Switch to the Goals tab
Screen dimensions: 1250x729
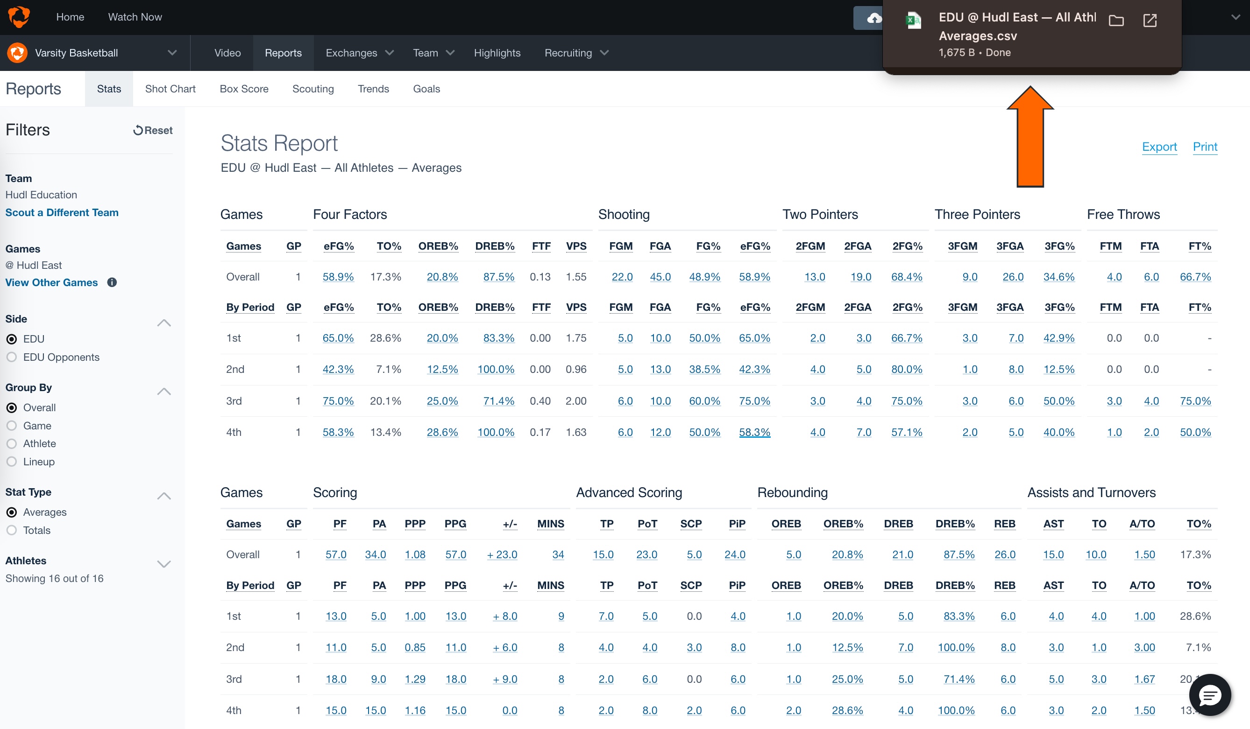click(426, 89)
